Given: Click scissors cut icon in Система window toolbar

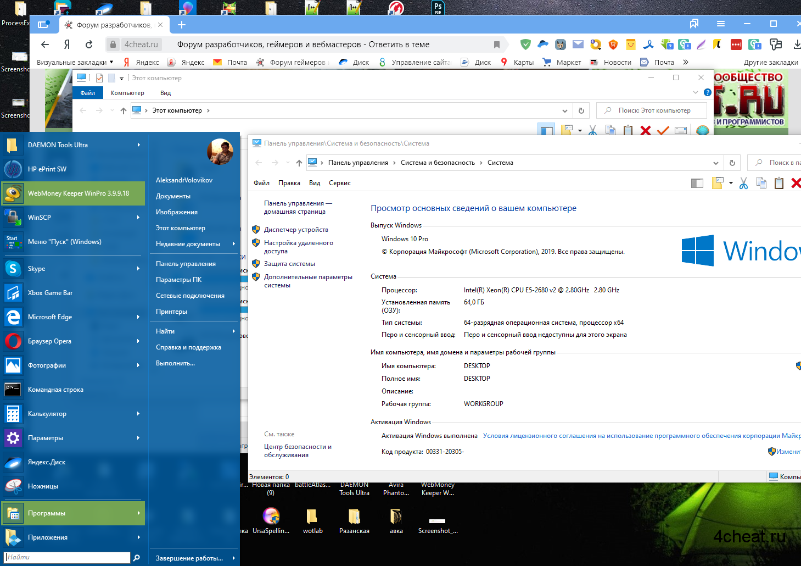Looking at the screenshot, I should tap(743, 183).
